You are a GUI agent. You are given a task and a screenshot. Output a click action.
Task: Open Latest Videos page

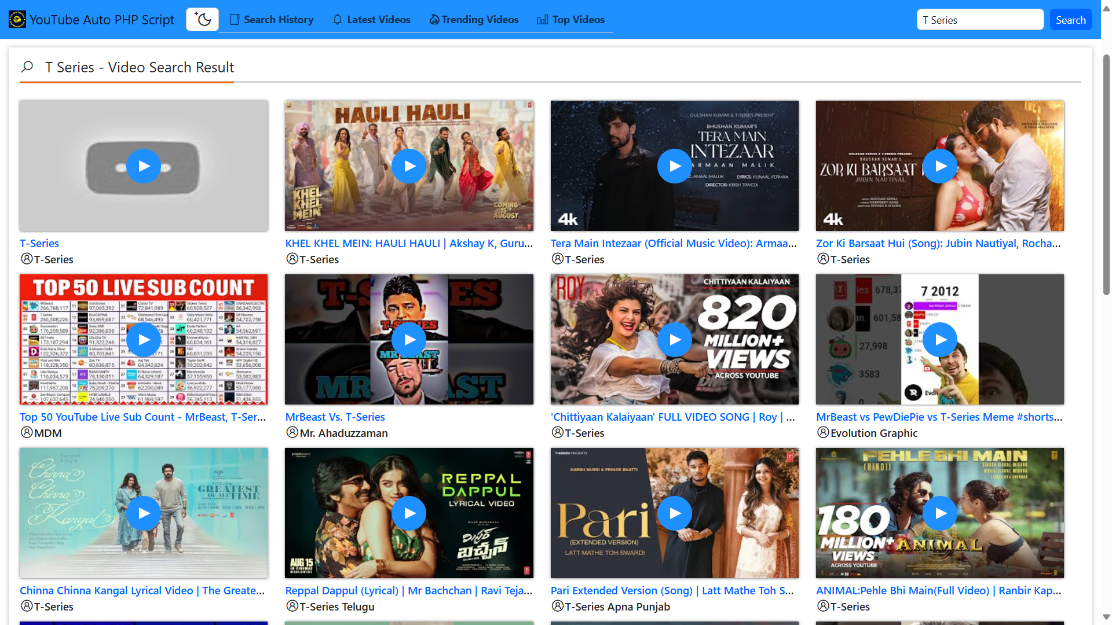371,20
